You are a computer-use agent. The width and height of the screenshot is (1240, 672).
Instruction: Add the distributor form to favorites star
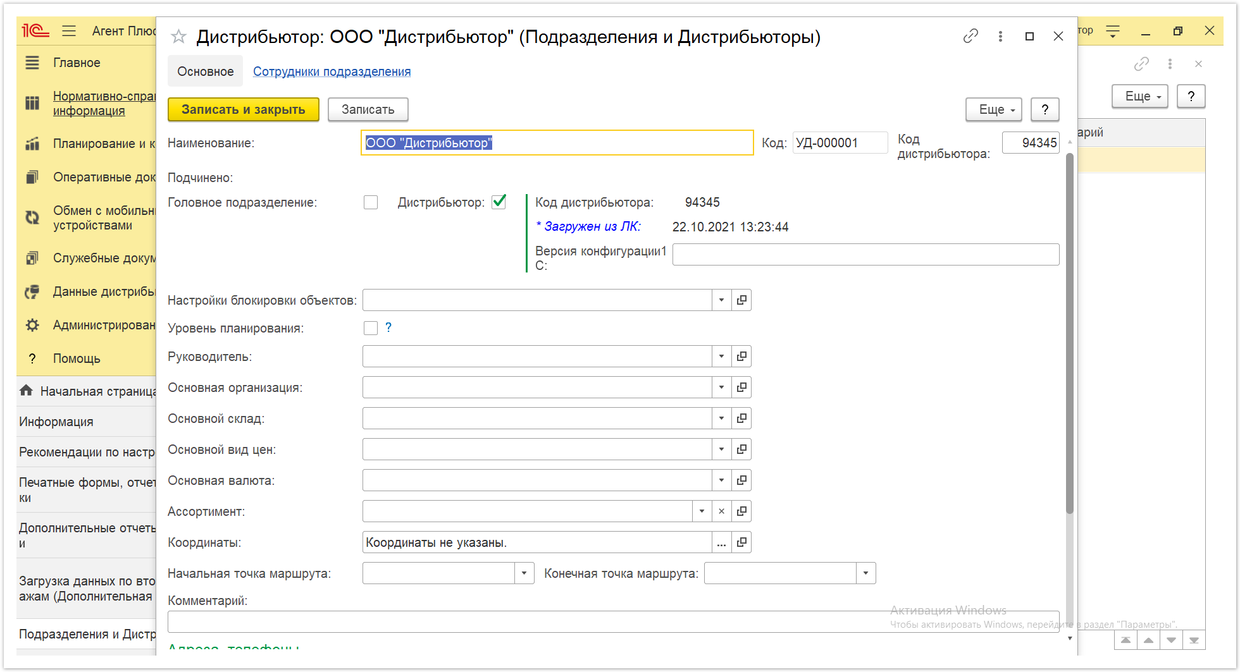click(x=178, y=37)
